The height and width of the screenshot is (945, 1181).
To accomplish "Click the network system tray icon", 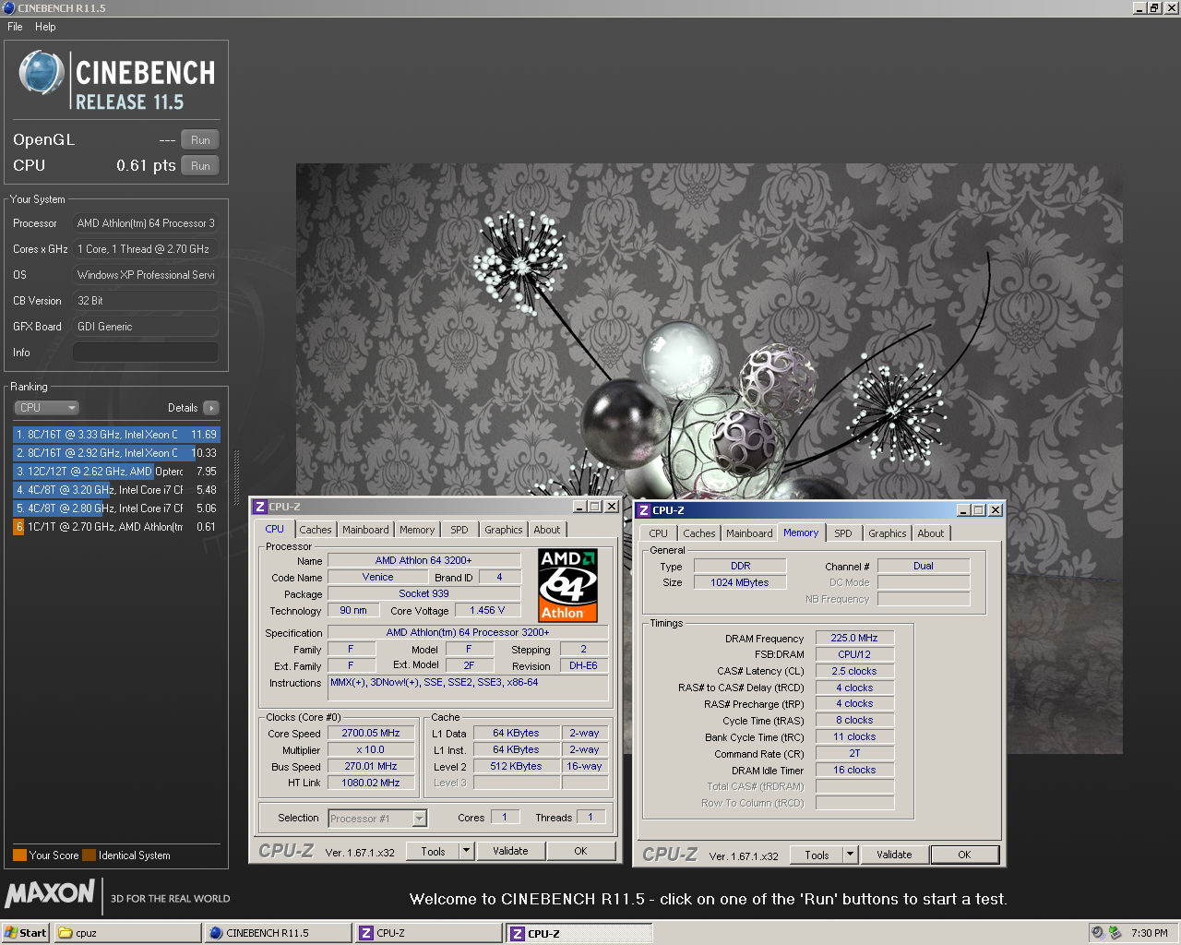I will (x=1115, y=933).
